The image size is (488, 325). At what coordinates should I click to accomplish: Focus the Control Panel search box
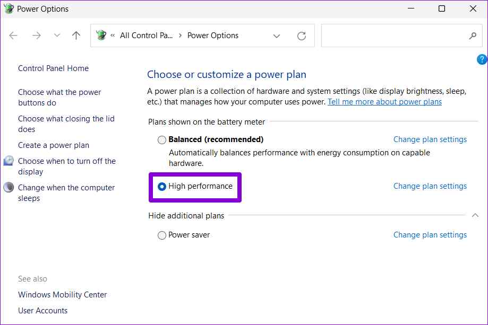pyautogui.click(x=401, y=36)
